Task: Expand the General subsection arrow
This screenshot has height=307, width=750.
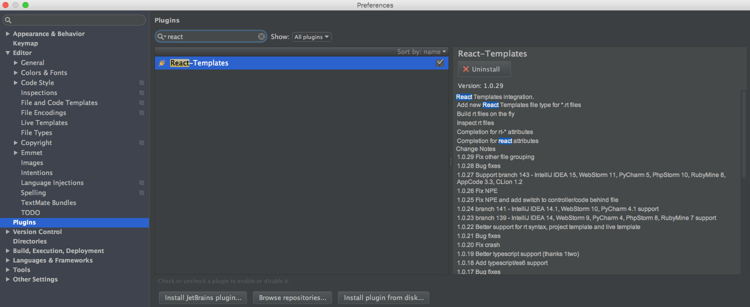Action: click(x=16, y=63)
